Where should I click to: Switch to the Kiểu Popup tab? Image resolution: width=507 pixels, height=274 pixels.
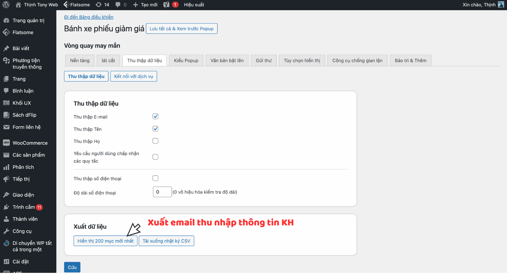tap(186, 61)
